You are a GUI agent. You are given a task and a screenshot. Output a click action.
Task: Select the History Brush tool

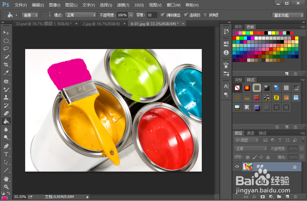coord(6,105)
